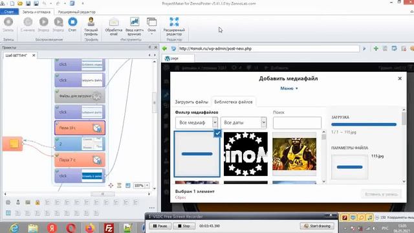This screenshot has height=233, width=414.
Task: Click the Сначала restart playback icon
Action: pyautogui.click(x=28, y=22)
